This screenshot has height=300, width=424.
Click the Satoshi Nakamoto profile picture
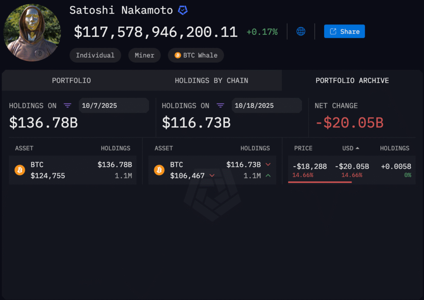pos(32,32)
